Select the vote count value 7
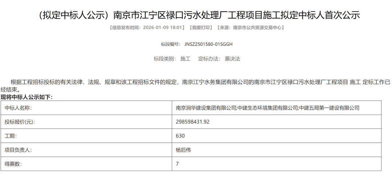The image size is (392, 174). tap(177, 164)
